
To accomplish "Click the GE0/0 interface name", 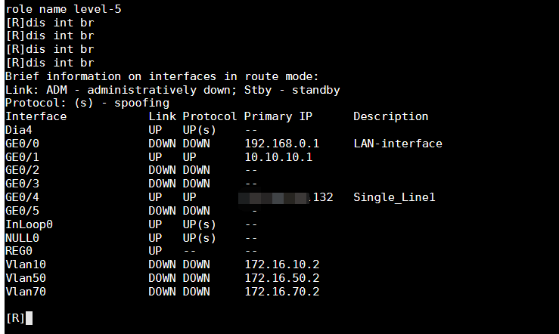I will (22, 144).
